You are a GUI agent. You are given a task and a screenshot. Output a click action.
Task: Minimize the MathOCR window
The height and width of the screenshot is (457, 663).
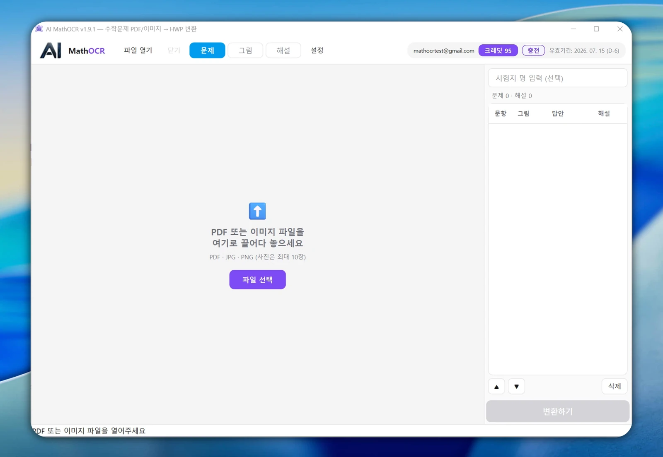click(573, 29)
